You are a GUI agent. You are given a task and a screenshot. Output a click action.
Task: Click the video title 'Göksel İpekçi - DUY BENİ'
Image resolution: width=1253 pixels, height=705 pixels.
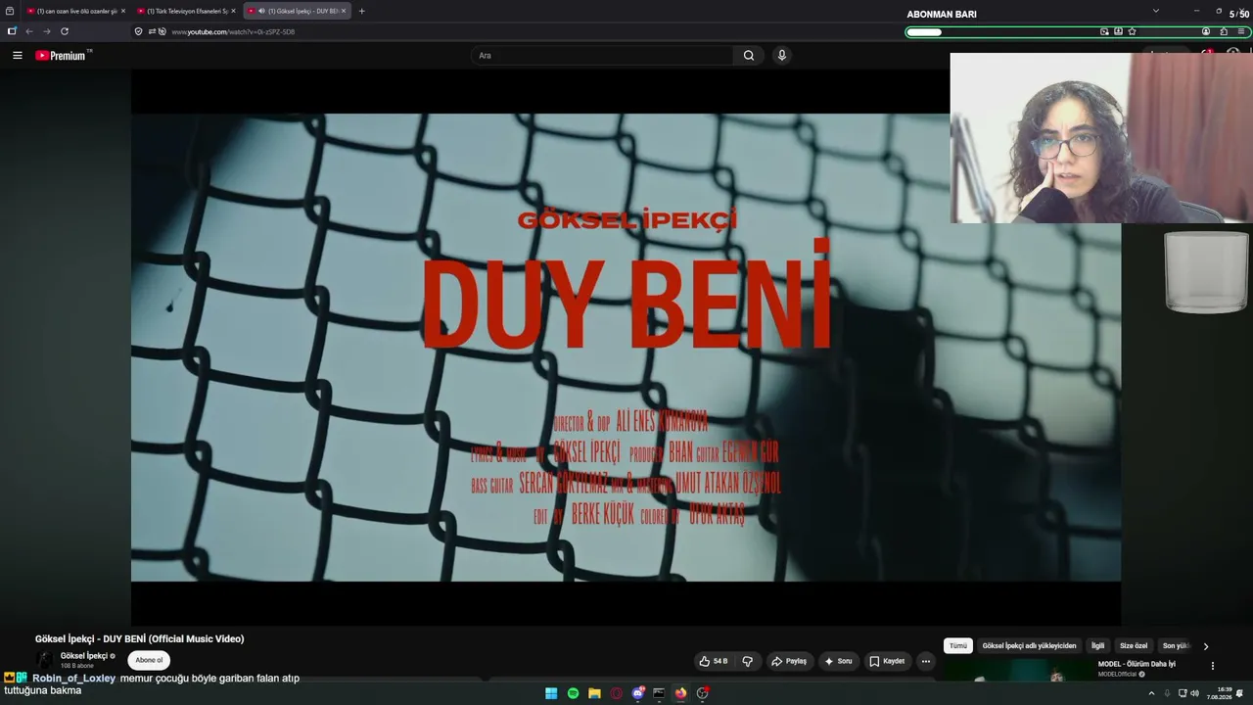140,639
